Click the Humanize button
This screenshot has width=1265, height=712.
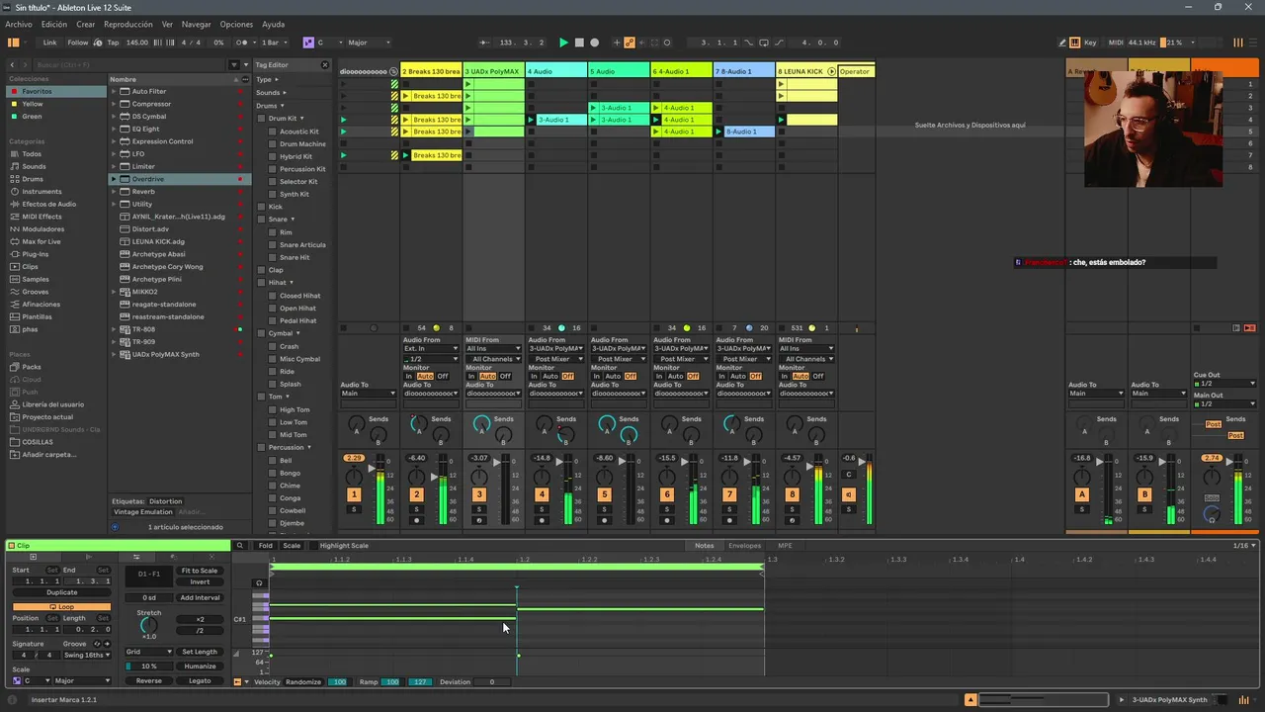[x=200, y=666]
